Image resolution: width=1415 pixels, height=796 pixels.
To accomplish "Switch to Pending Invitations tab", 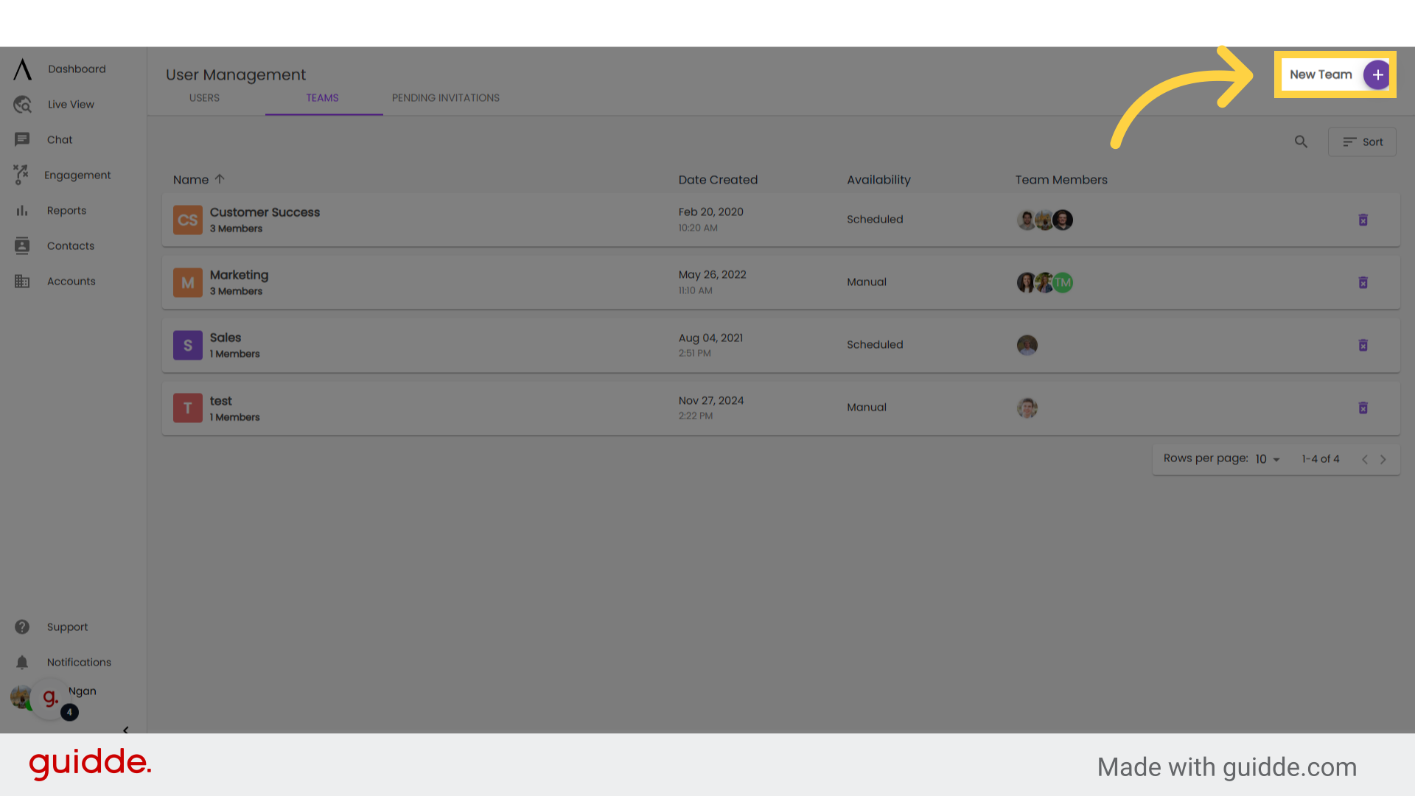I will click(446, 98).
